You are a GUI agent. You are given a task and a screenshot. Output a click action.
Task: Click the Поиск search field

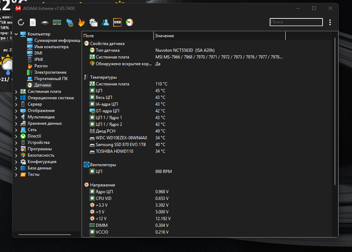(x=296, y=22)
